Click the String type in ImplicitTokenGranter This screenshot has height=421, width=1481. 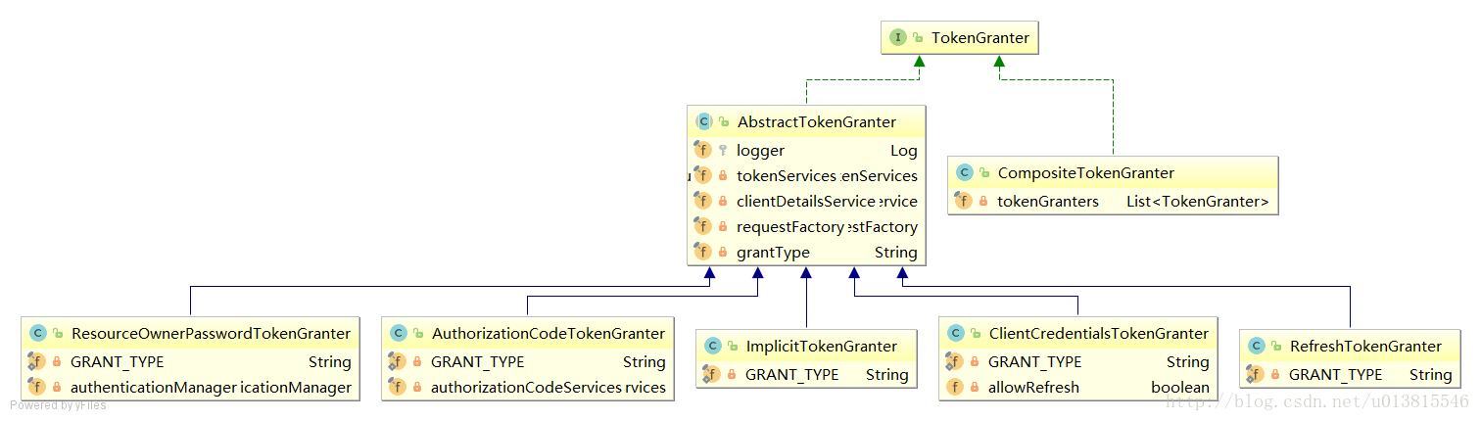[887, 374]
